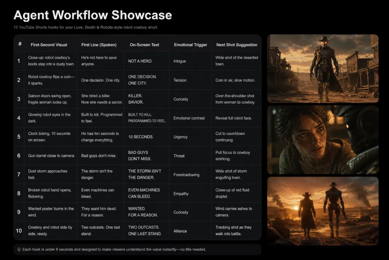Screen dimensions: 389x260
Task: Click the lightbulb icon in the footer note
Action: (x=19, y=250)
